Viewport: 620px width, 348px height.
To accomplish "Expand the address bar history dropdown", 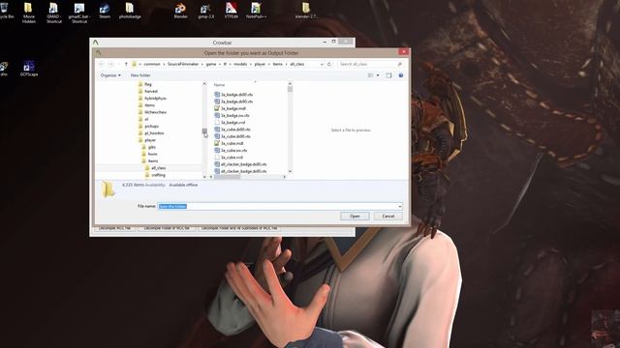I will [322, 64].
